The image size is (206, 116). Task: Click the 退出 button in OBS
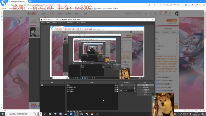tap(145, 95)
